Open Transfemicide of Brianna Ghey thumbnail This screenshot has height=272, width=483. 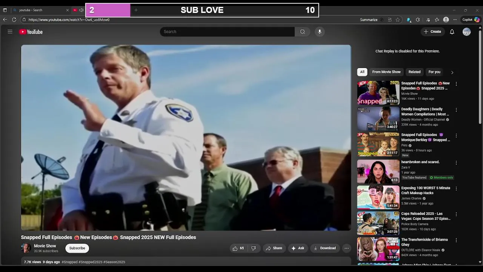coord(378,249)
